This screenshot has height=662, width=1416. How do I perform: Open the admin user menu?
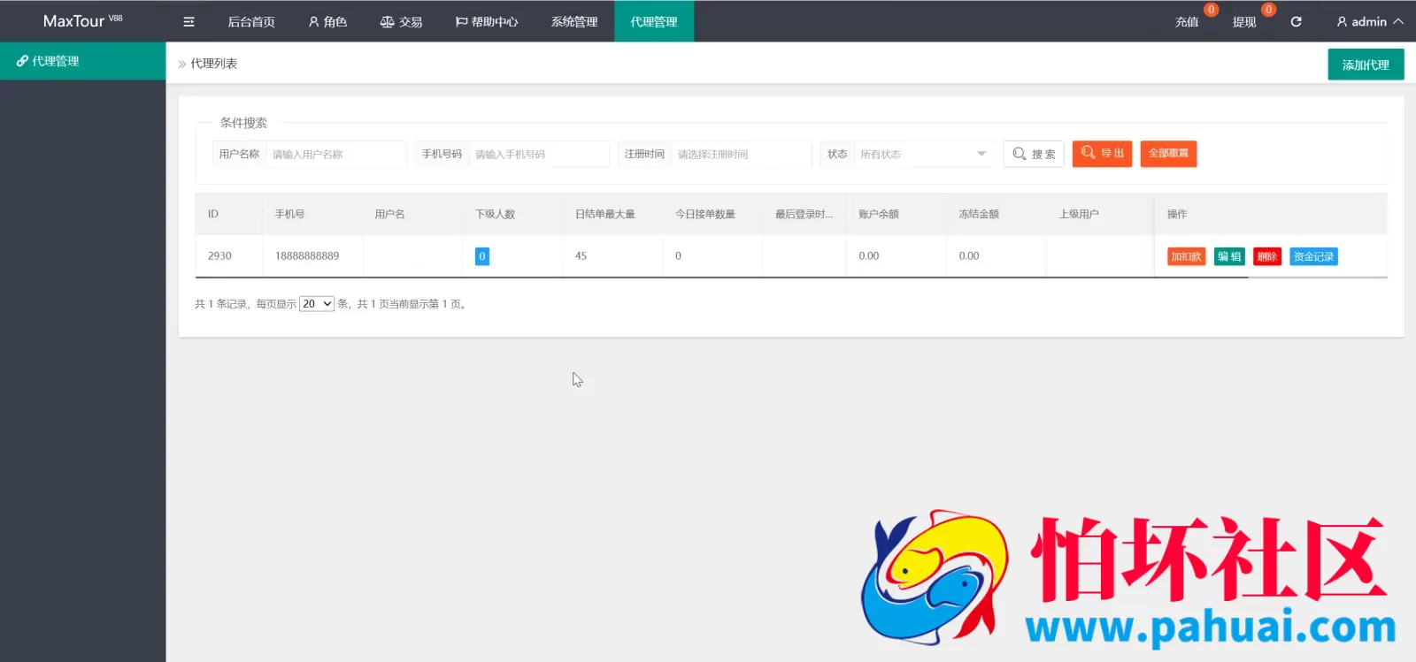[x=1369, y=21]
